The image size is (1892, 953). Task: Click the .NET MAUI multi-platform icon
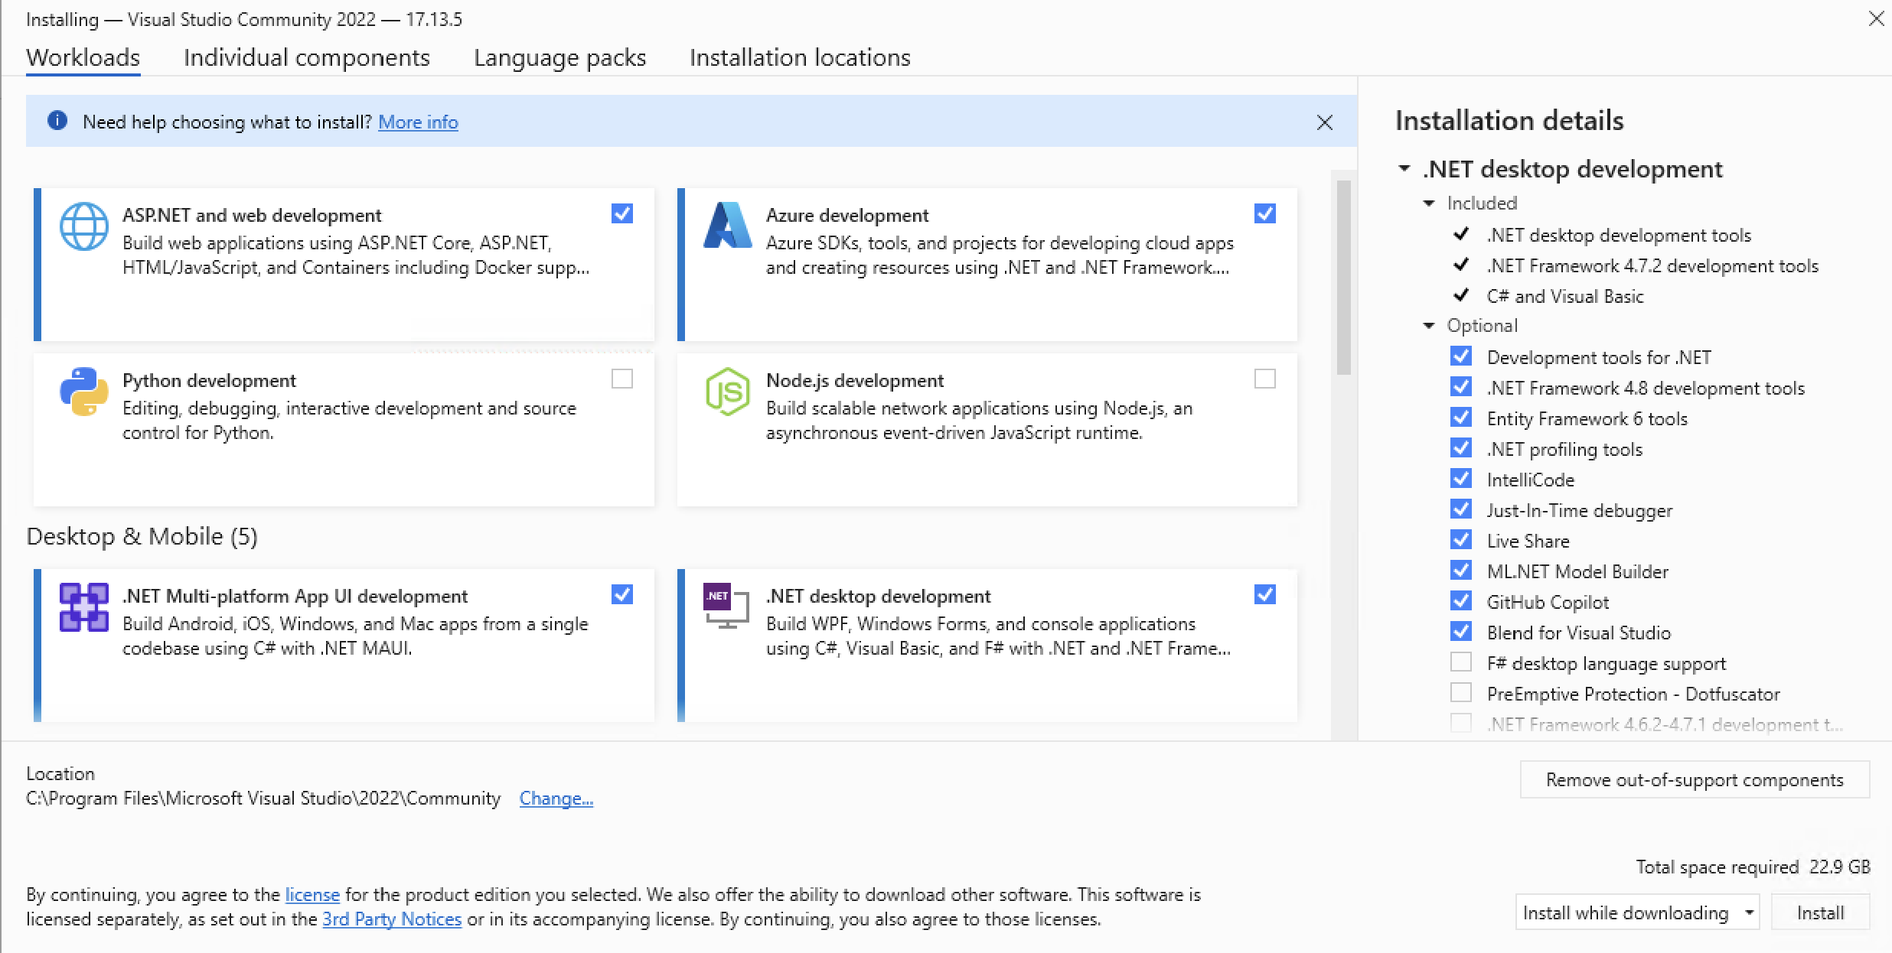point(84,607)
